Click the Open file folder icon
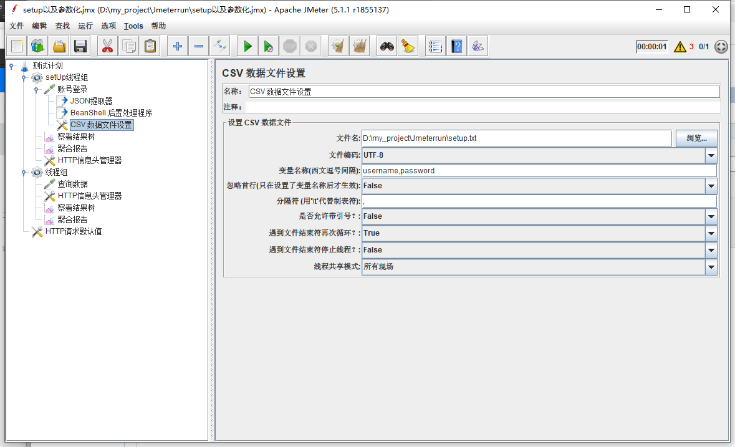Viewport: 735px width, 447px height. tap(59, 46)
